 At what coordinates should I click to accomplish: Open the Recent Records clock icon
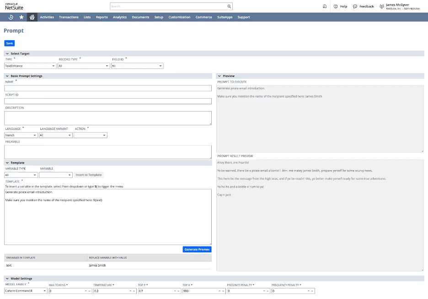pyautogui.click(x=11, y=17)
